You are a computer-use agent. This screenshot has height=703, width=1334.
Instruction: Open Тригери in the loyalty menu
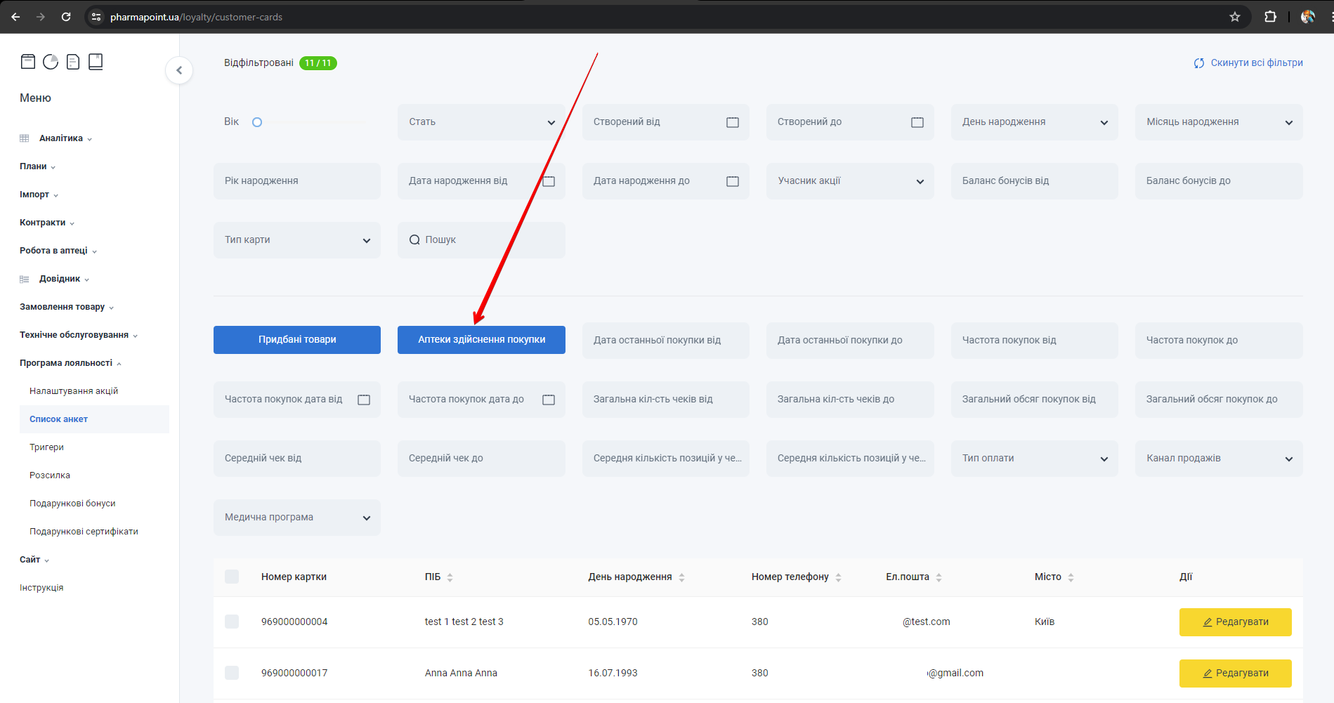46,447
